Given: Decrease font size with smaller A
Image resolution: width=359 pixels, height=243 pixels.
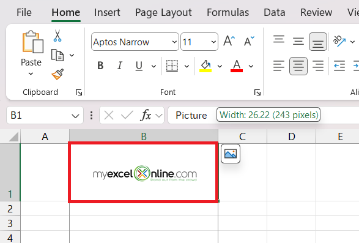Looking at the screenshot, I should (249, 42).
